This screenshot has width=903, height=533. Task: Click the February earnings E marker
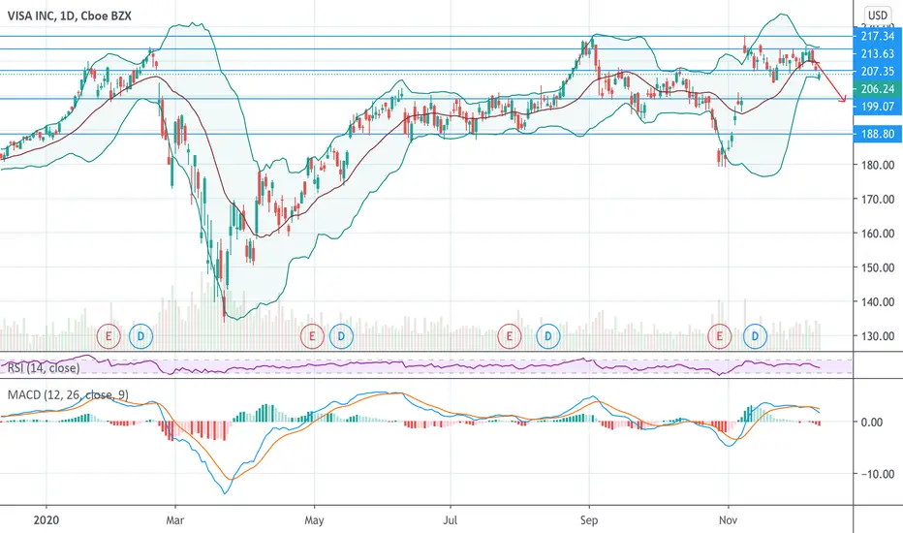109,335
